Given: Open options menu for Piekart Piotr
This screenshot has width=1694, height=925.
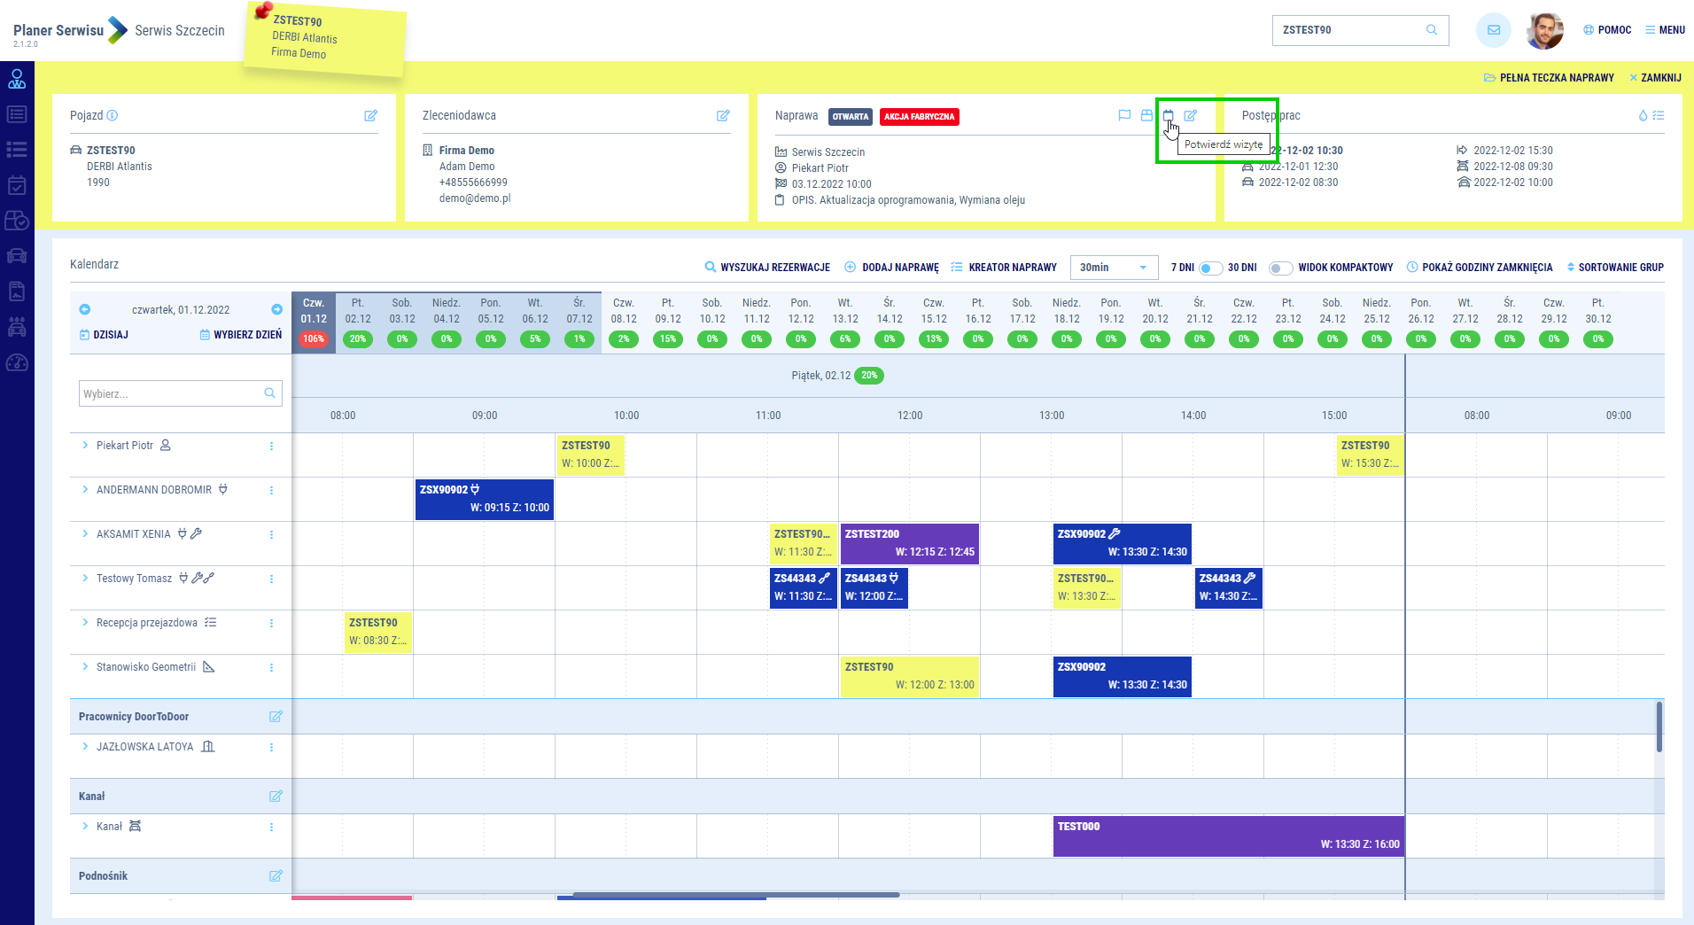Looking at the screenshot, I should tap(271, 447).
